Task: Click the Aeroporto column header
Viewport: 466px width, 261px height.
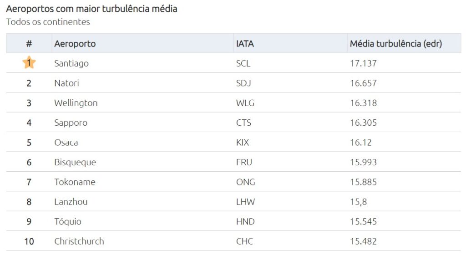Action: [x=75, y=44]
